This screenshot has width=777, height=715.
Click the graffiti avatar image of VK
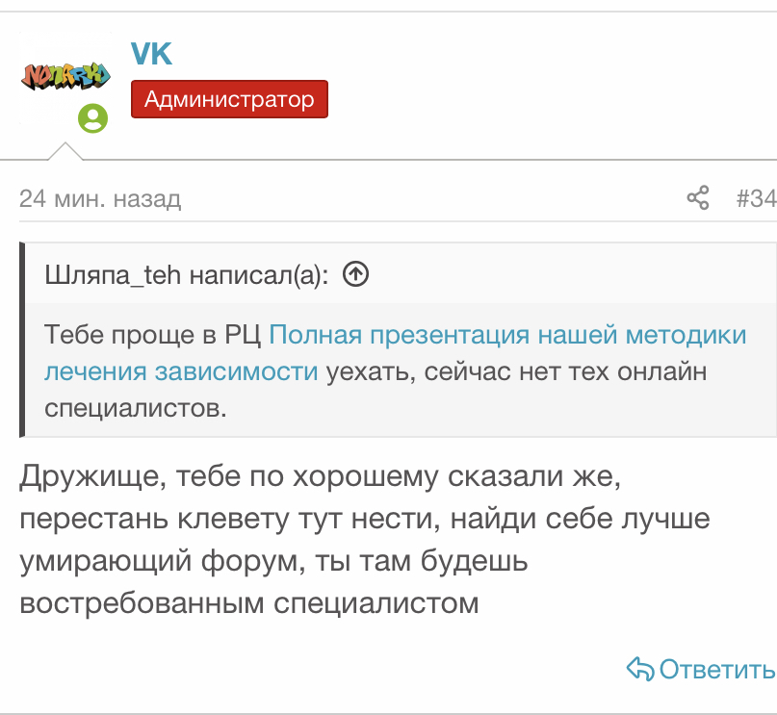(x=65, y=75)
